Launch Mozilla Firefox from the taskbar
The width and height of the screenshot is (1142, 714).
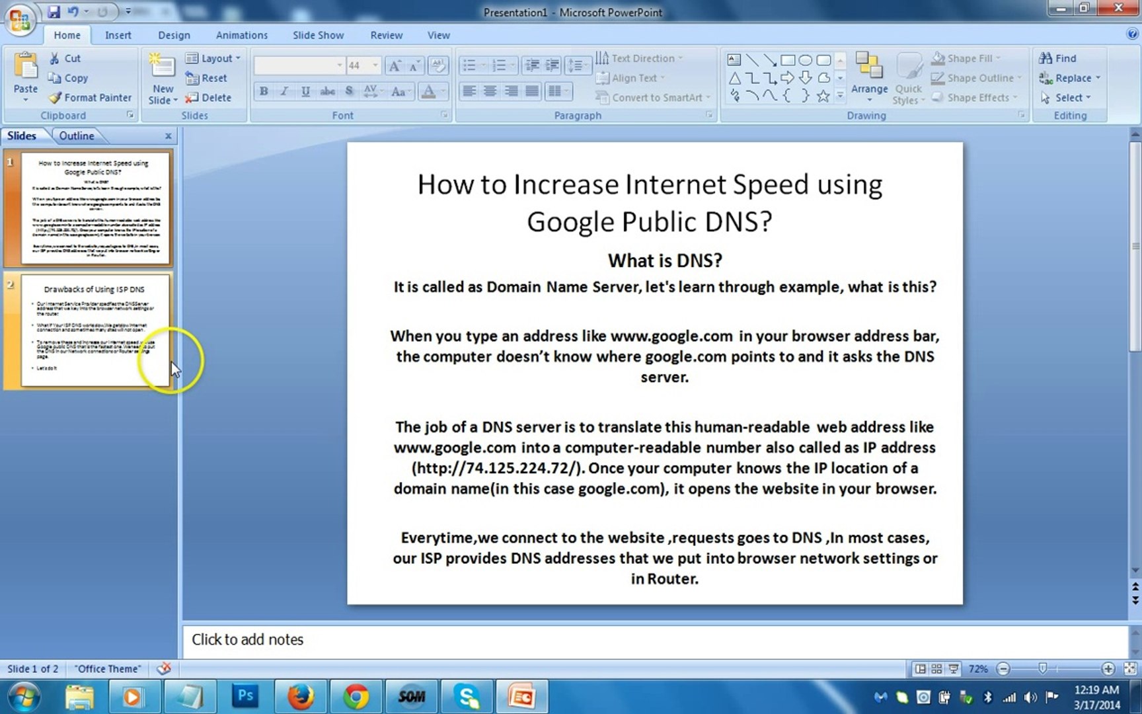tap(301, 696)
